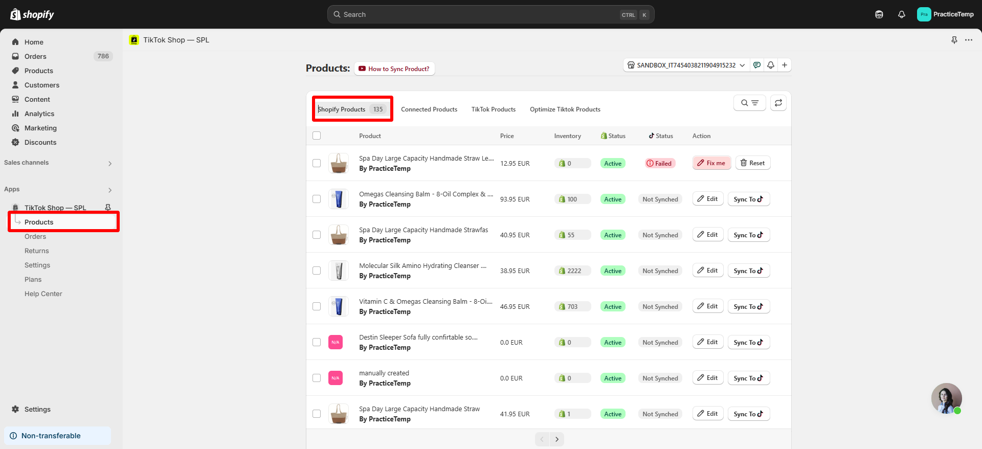
Task: Click the Shopify logo
Action: (x=32, y=14)
